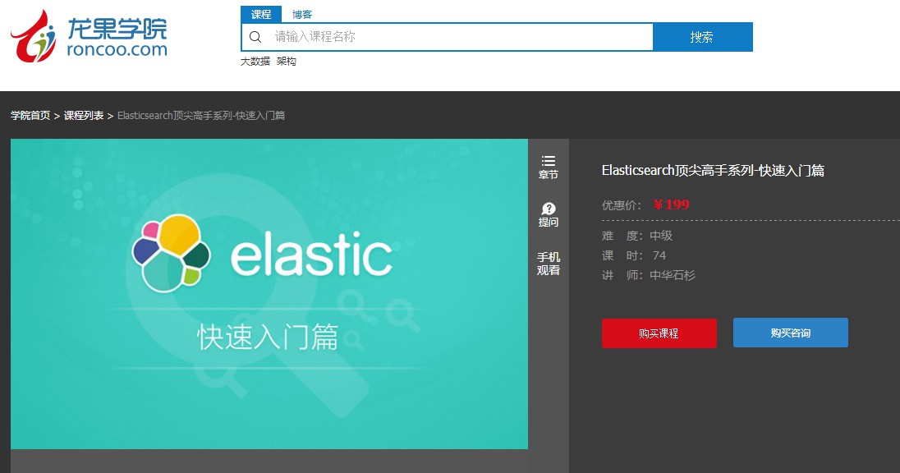Viewport: 900px width, 473px height.
Task: Click the elastic 快速入门篇 course cover image
Action: point(269,294)
